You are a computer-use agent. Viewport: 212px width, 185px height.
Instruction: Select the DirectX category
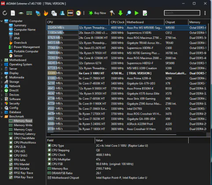(x=14, y=90)
